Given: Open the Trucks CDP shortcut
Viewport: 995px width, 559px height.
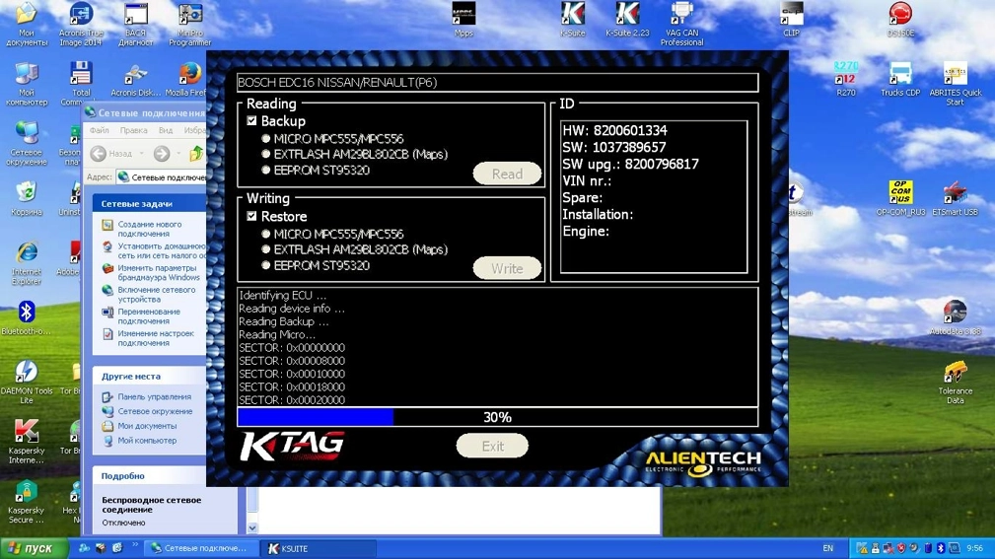Looking at the screenshot, I should point(900,79).
